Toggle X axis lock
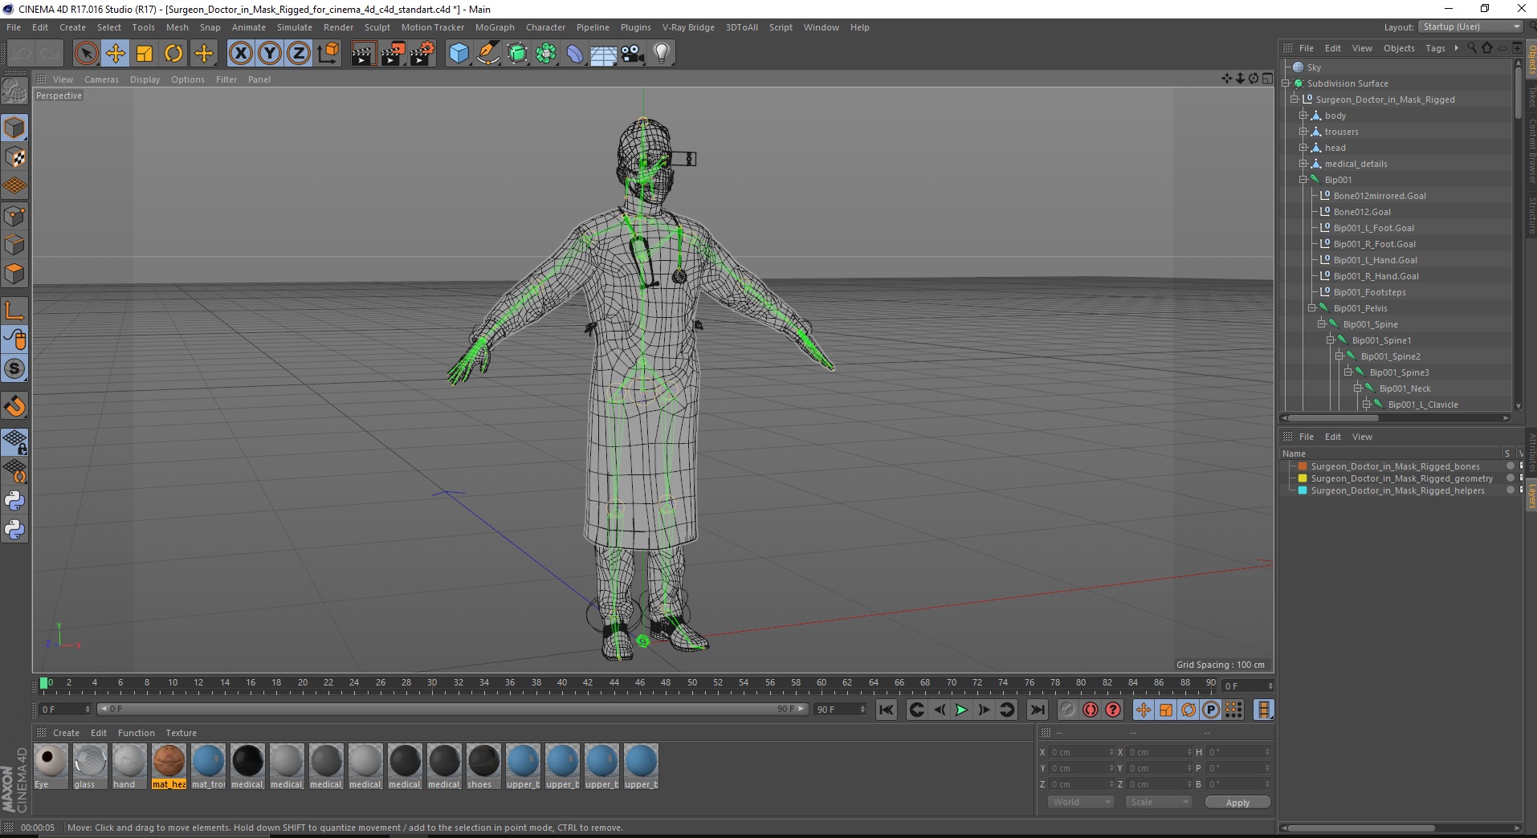 pyautogui.click(x=240, y=54)
